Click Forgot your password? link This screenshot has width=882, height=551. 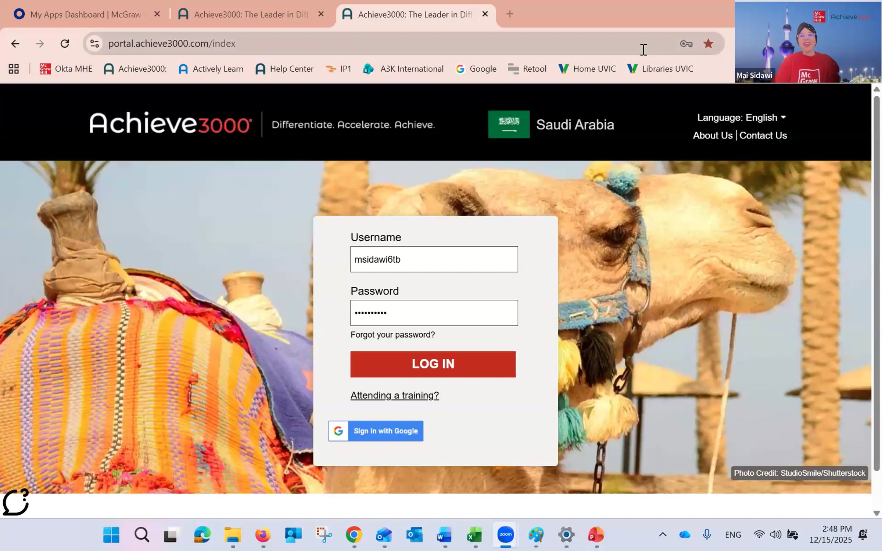(x=392, y=335)
